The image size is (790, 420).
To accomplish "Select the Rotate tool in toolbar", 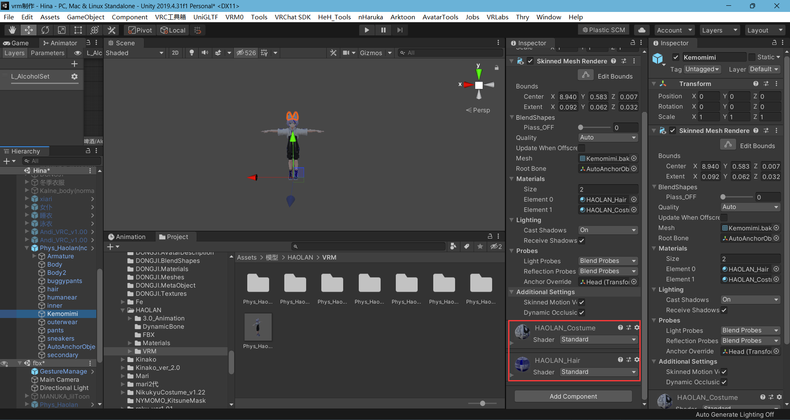I will 45,30.
